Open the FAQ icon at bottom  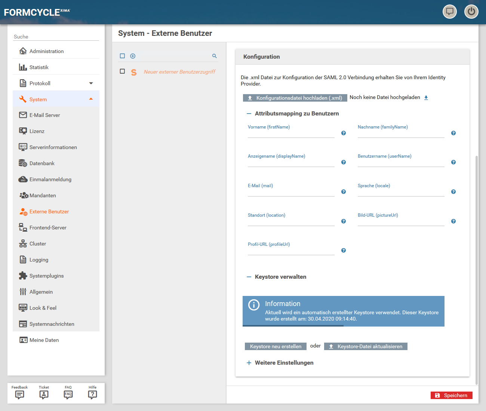pyautogui.click(x=68, y=395)
